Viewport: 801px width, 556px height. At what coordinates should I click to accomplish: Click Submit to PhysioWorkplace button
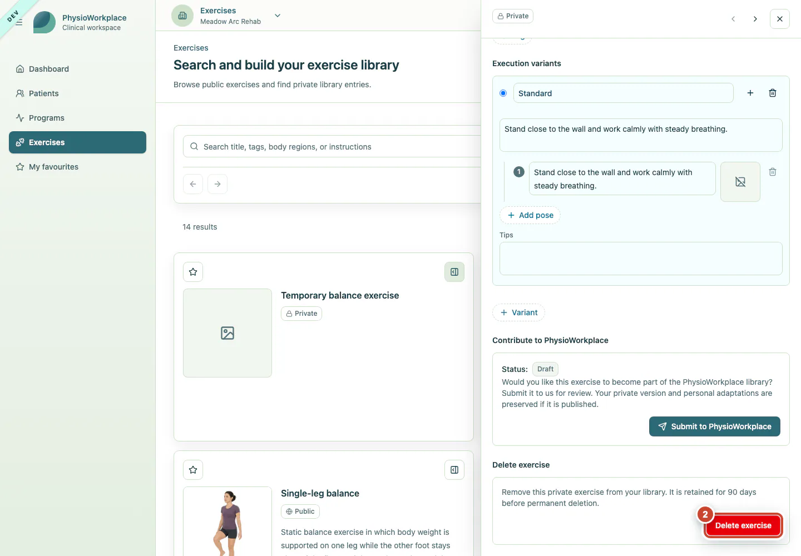tap(715, 426)
